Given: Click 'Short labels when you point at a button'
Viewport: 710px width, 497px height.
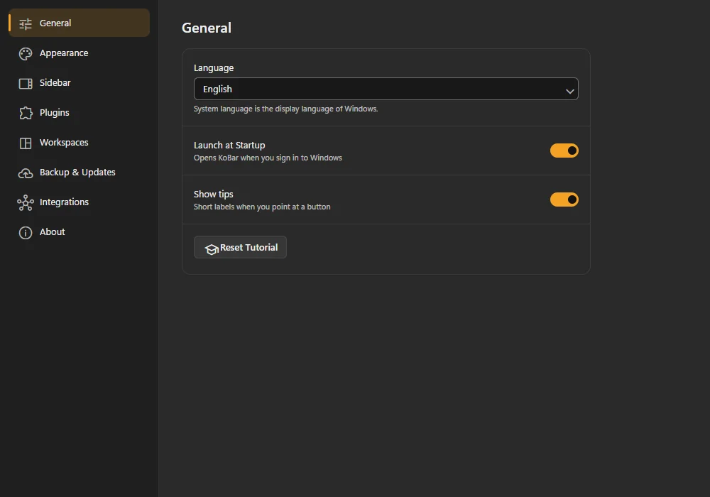Looking at the screenshot, I should [x=262, y=207].
